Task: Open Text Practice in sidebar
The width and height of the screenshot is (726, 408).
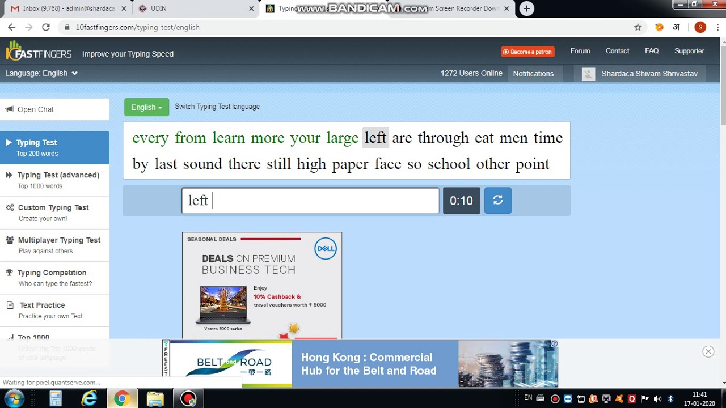Action: (54, 310)
